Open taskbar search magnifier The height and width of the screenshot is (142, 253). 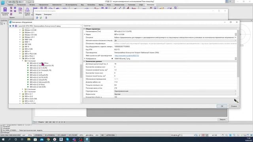(x=9, y=139)
